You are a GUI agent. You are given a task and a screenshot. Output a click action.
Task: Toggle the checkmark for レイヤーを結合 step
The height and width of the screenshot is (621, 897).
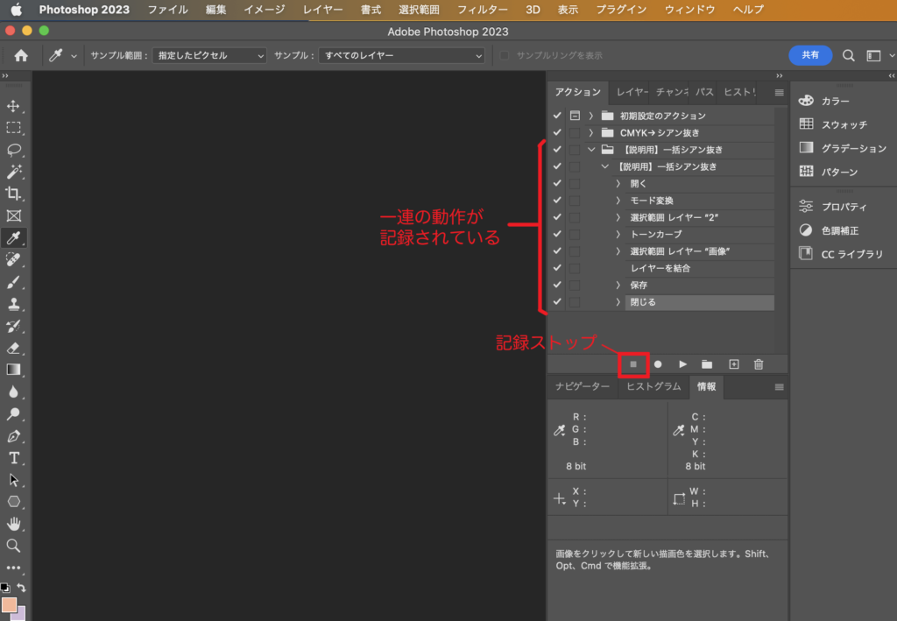coord(557,268)
